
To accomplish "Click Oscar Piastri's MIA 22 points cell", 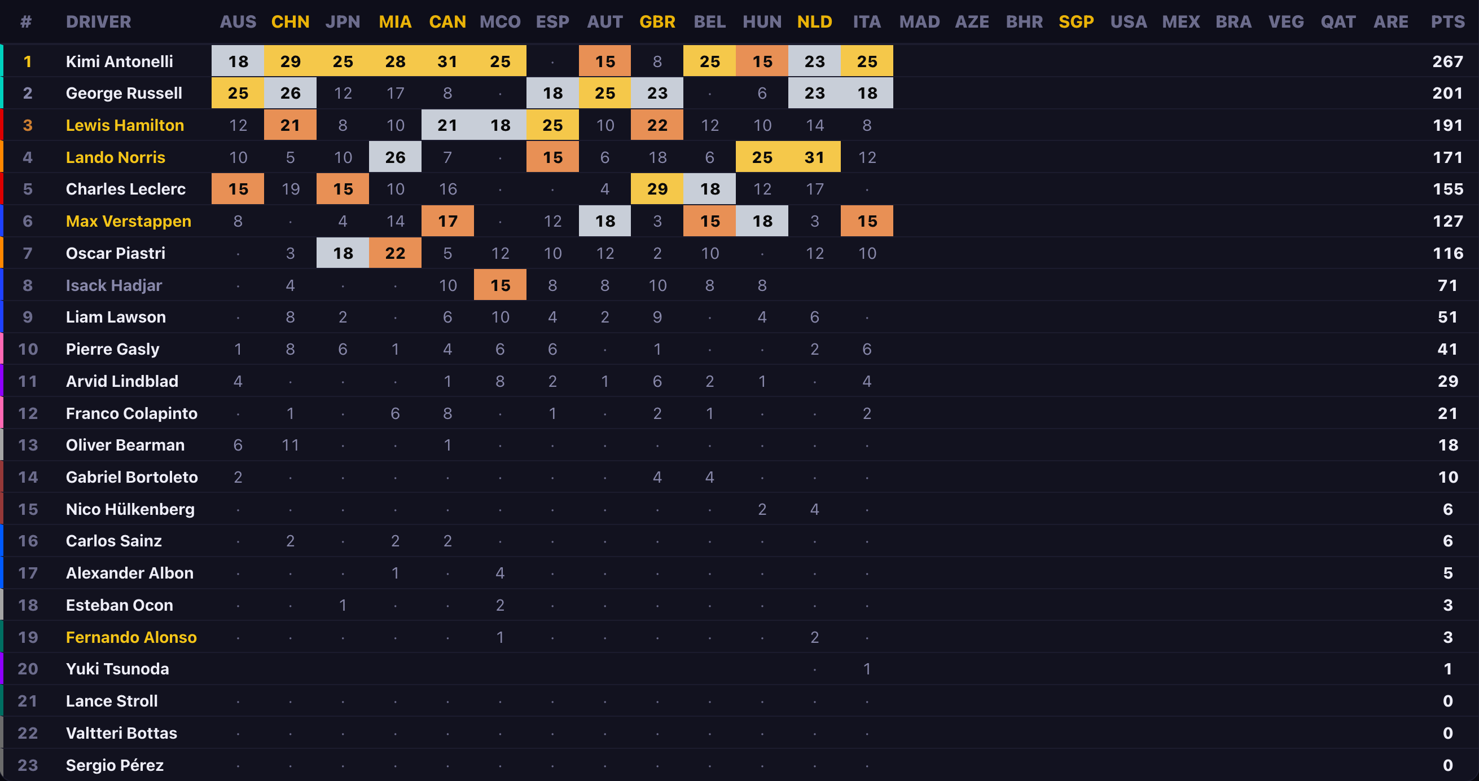I will point(395,253).
